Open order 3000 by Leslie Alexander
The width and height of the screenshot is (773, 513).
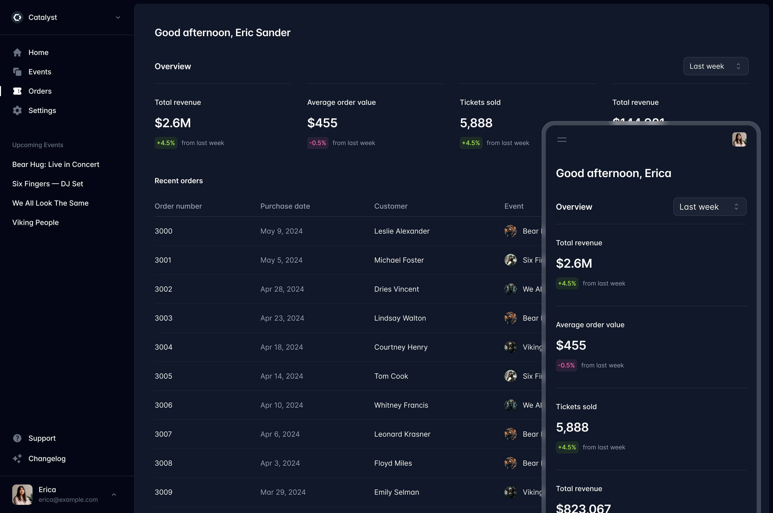pyautogui.click(x=163, y=231)
